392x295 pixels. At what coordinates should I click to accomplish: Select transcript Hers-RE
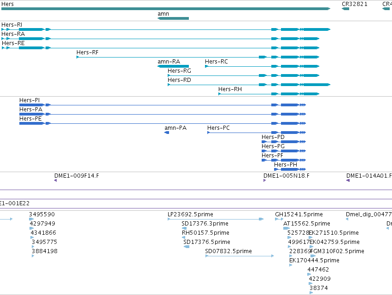(x=160, y=48)
